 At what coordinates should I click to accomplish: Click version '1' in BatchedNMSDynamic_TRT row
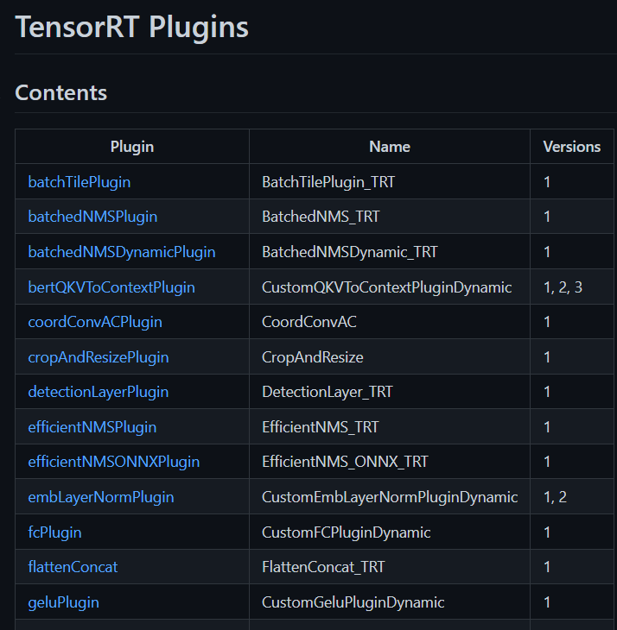pyautogui.click(x=547, y=252)
